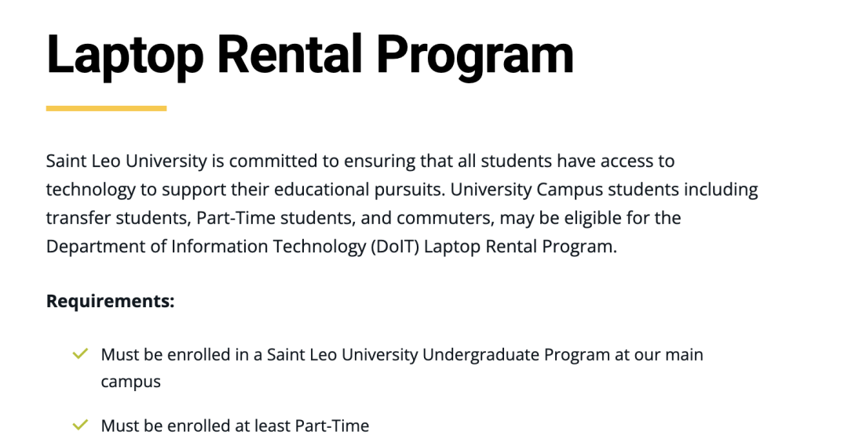This screenshot has width=848, height=442.
Task: Click "Must be enrolled at least Part-Time" requirement text
Action: (235, 426)
